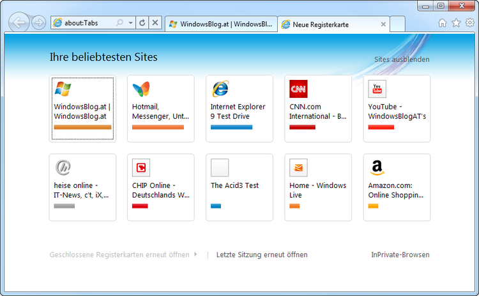Expand the reopen closed tabs arrow
479x296 pixels.
coord(195,254)
